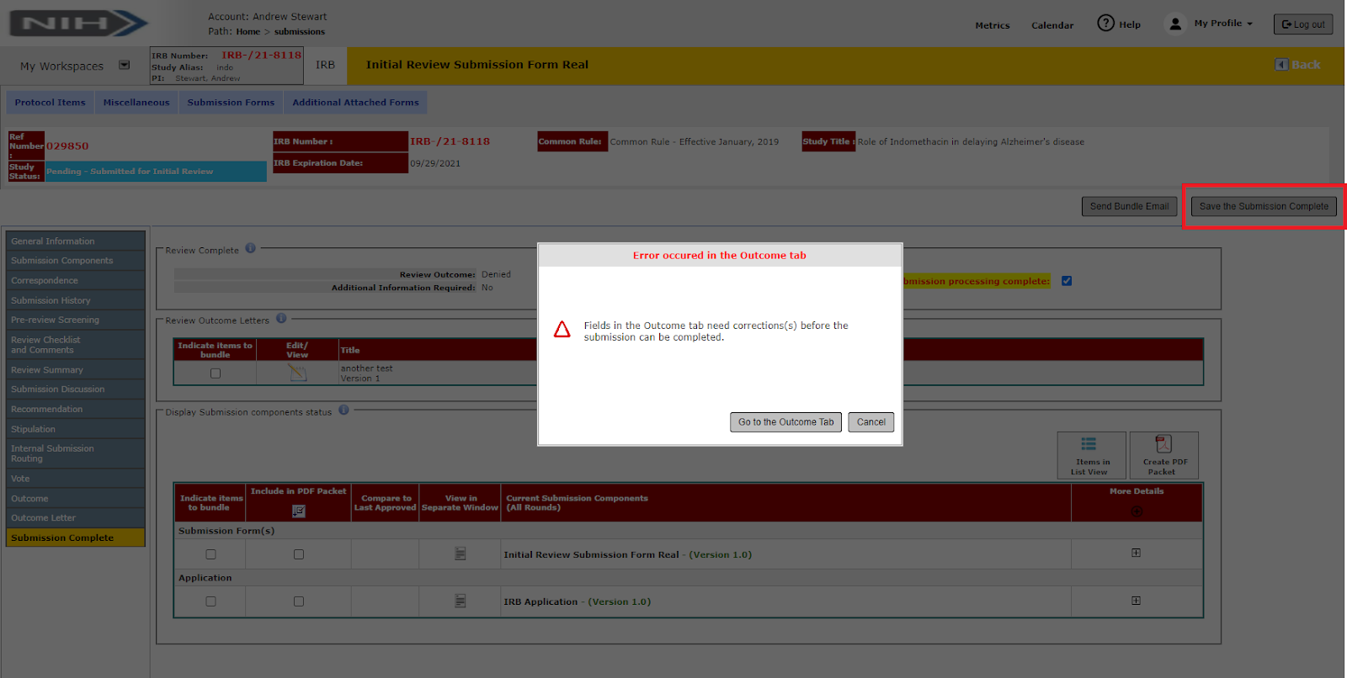The height and width of the screenshot is (678, 1347).
Task: Click the NIH logo
Action: tap(79, 24)
